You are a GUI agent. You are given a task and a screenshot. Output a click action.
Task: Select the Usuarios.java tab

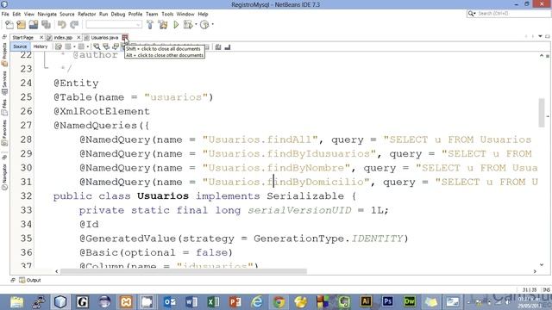[x=104, y=37]
